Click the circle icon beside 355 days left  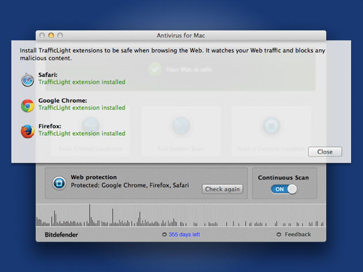pyautogui.click(x=164, y=235)
